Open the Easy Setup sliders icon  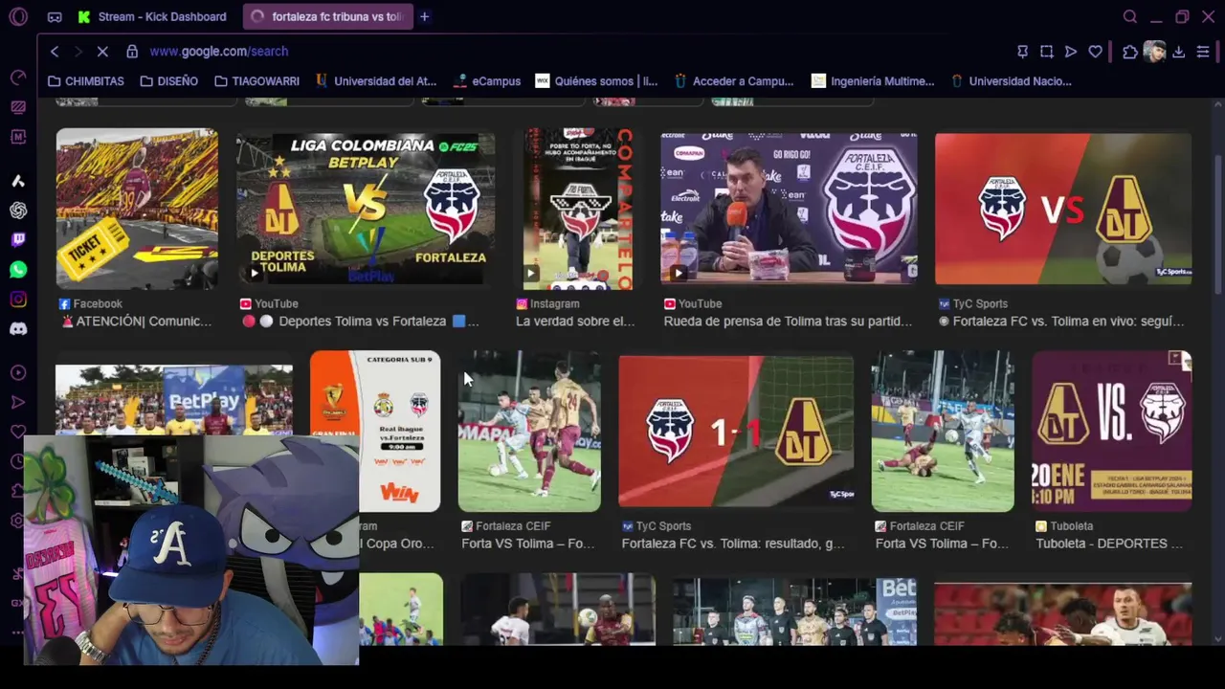pos(1203,52)
